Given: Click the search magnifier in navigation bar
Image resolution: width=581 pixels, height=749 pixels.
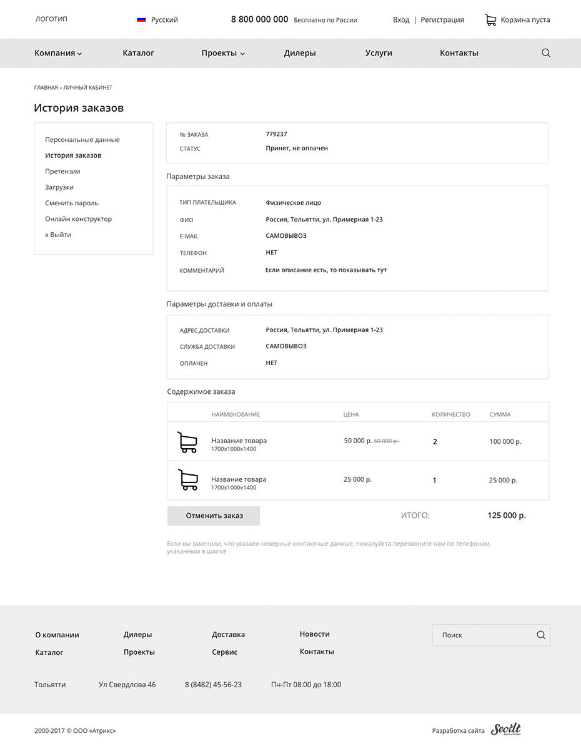Looking at the screenshot, I should (546, 53).
